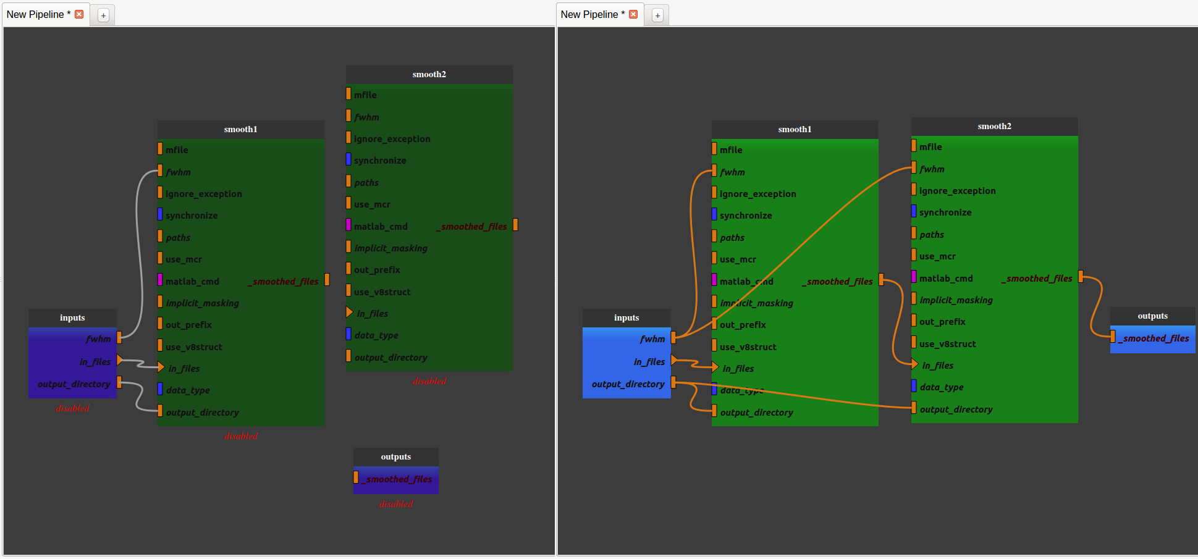This screenshot has height=559, width=1198.
Task: Click in_files triangle plug on left smooth2
Action: click(350, 313)
